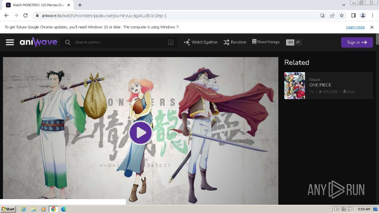Open File Explorer from taskbar
The height and width of the screenshot is (213, 379).
click(33, 209)
